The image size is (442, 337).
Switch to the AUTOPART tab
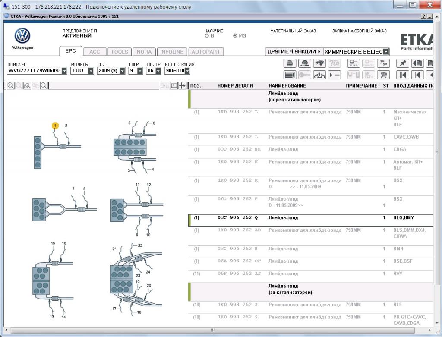[206, 52]
